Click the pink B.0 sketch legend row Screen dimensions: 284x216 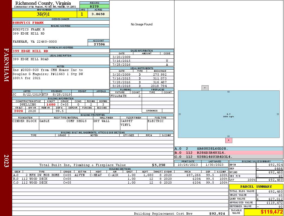point(229,153)
